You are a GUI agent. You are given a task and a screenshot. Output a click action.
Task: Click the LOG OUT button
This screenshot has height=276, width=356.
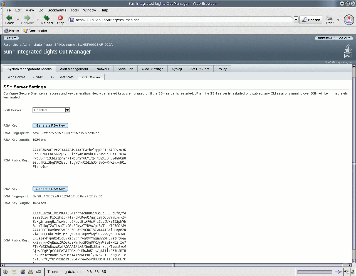(344, 38)
